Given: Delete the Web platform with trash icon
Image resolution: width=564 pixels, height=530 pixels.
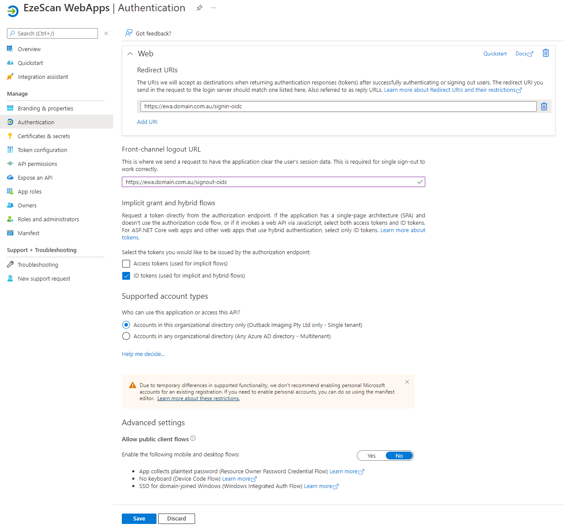Looking at the screenshot, I should pos(546,53).
